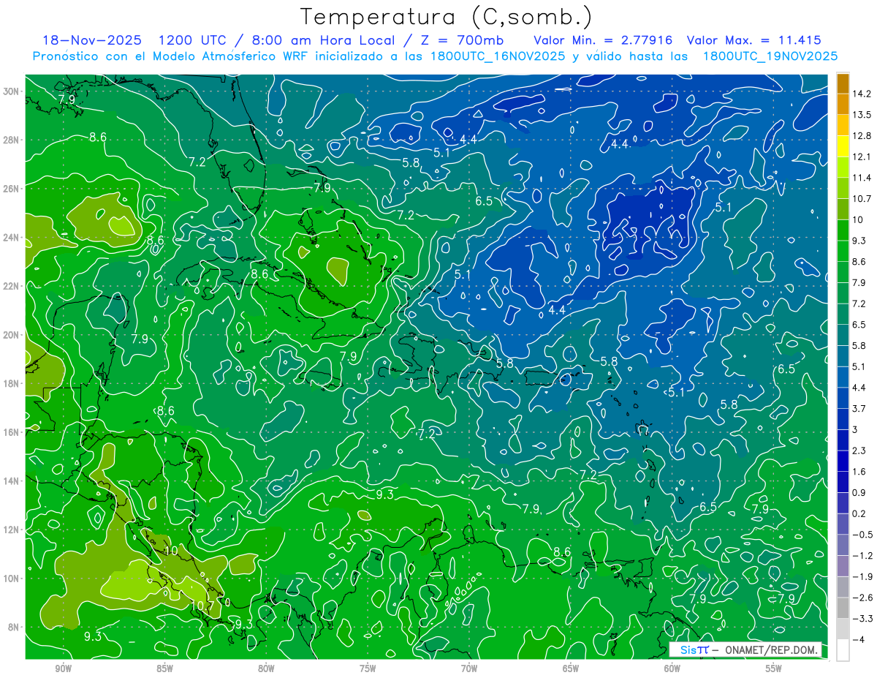This screenshot has height=678, width=877.
Task: Click the '0.2' colorbar value
Action: (x=859, y=513)
